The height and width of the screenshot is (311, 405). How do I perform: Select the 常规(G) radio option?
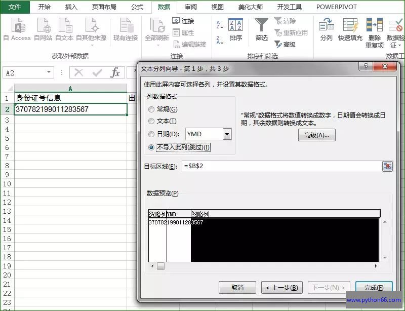pyautogui.click(x=151, y=109)
